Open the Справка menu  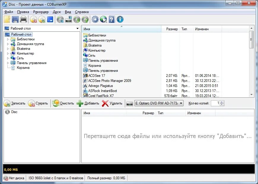pos(82,12)
